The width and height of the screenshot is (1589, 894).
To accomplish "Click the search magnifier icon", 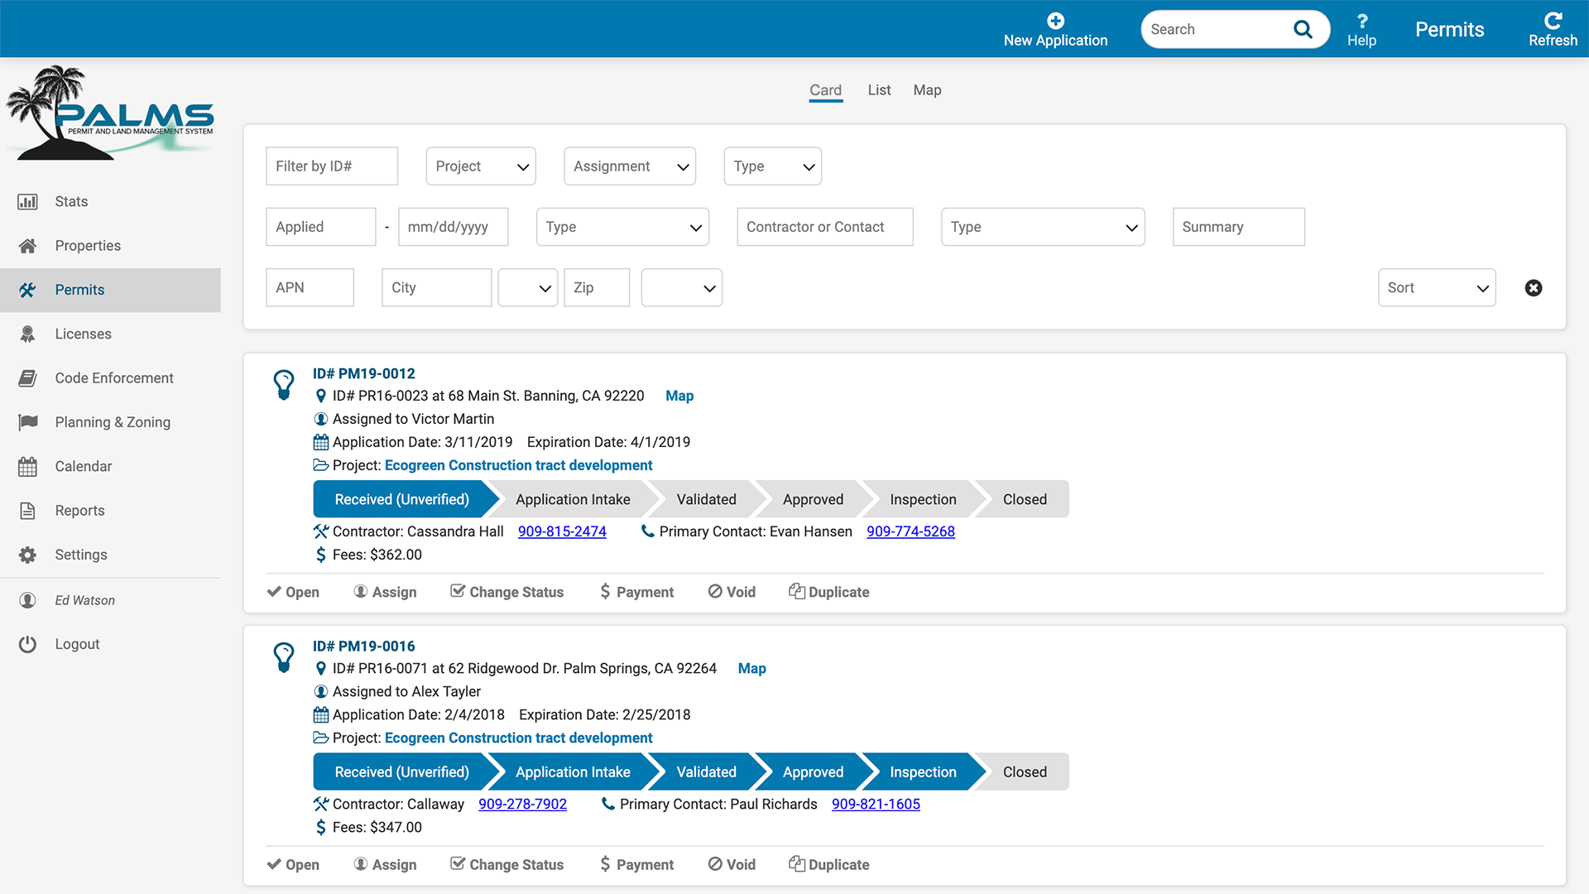I will point(1303,30).
